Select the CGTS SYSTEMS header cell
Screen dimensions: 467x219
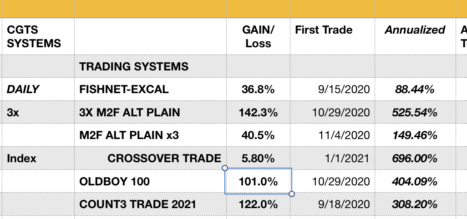[x=38, y=36]
